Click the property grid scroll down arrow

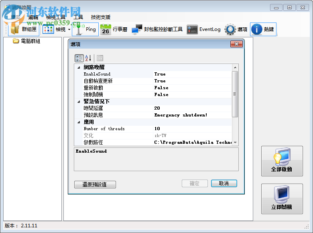(235, 143)
